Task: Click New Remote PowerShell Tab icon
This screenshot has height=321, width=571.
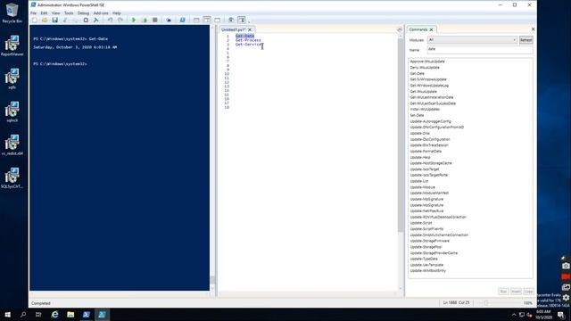Action: click(x=169, y=20)
